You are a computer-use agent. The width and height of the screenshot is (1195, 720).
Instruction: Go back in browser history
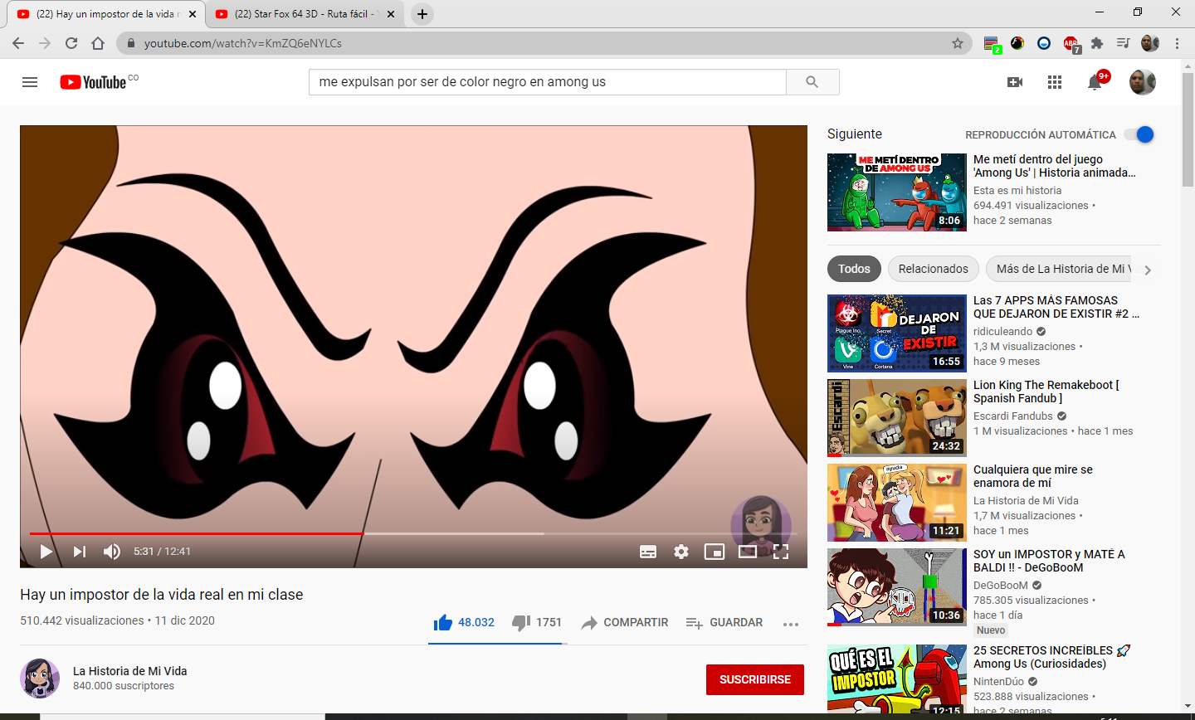click(x=18, y=43)
